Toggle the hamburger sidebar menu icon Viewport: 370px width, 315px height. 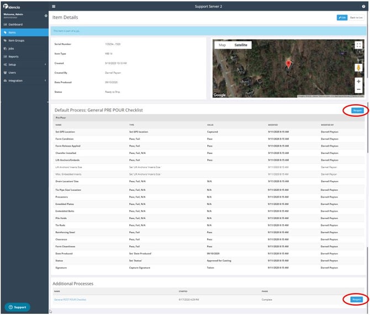54,6
